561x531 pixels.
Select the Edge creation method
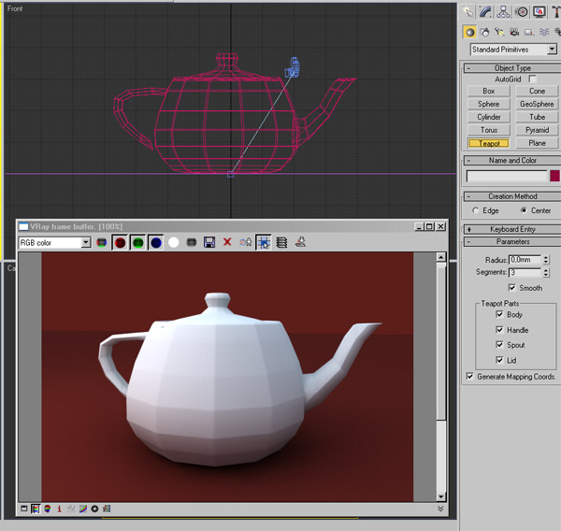(478, 210)
